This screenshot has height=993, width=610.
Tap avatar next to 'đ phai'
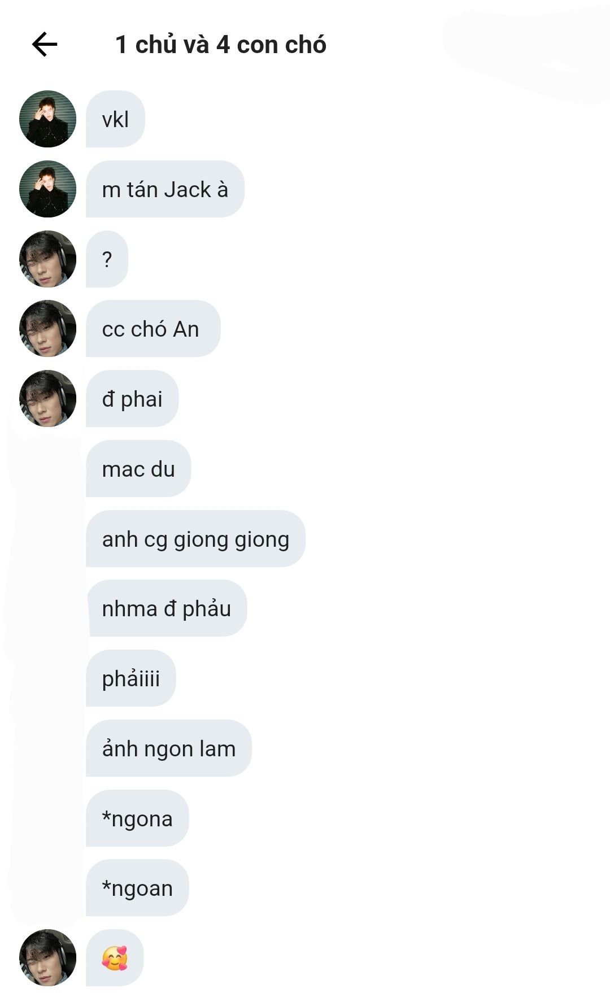(48, 399)
